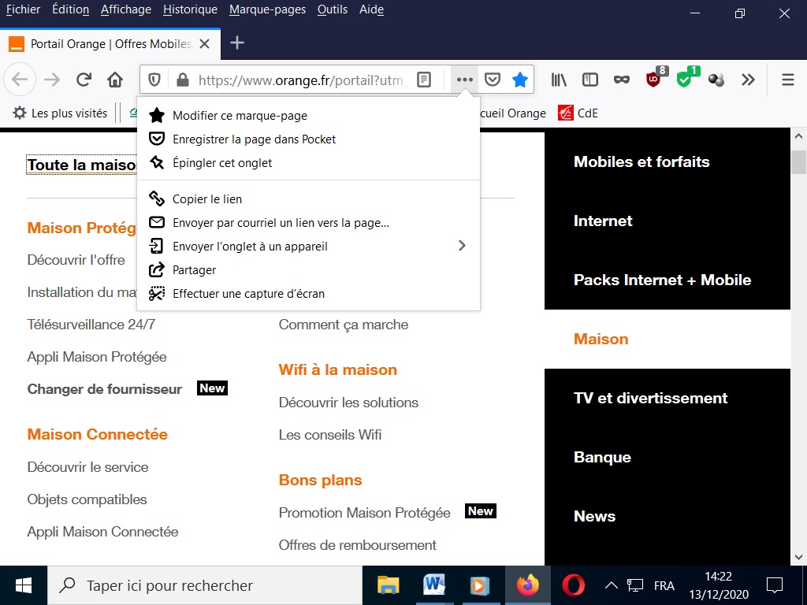
Task: Show the sidebars panel
Action: [590, 80]
